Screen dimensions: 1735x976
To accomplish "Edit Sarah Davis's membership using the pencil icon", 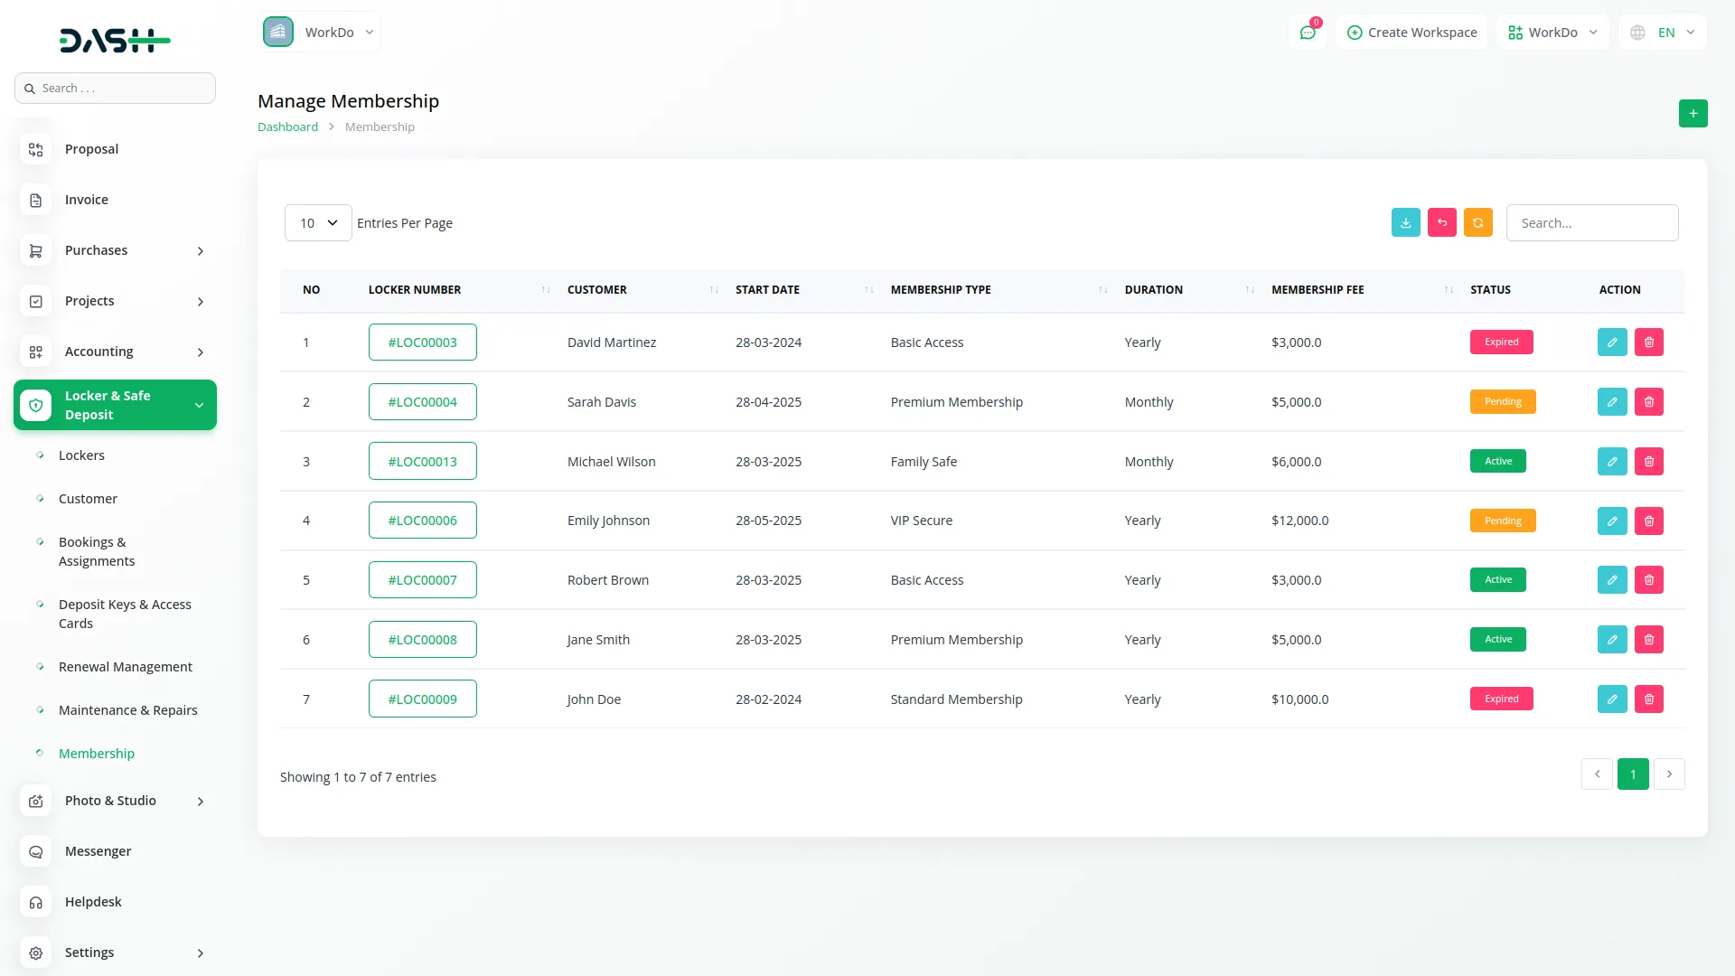I will (1612, 401).
